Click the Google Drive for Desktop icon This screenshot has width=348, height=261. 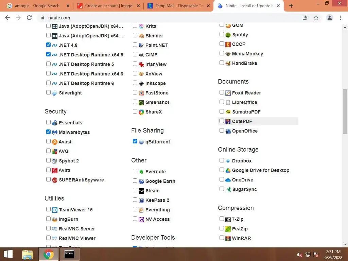(x=228, y=171)
